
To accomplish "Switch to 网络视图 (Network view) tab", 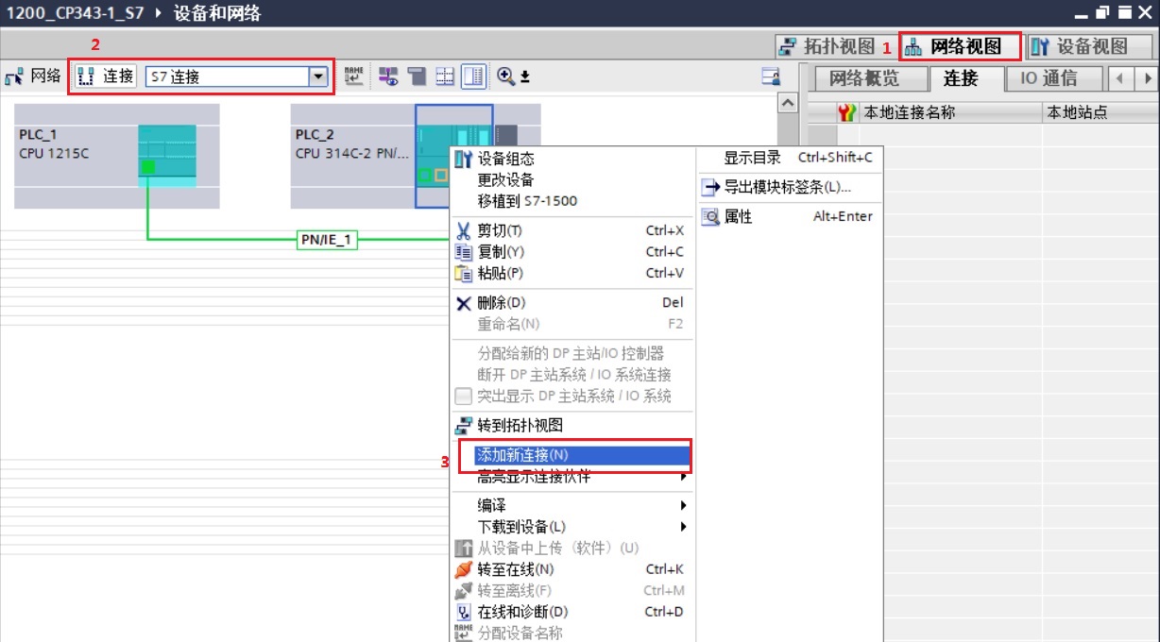I will point(959,46).
